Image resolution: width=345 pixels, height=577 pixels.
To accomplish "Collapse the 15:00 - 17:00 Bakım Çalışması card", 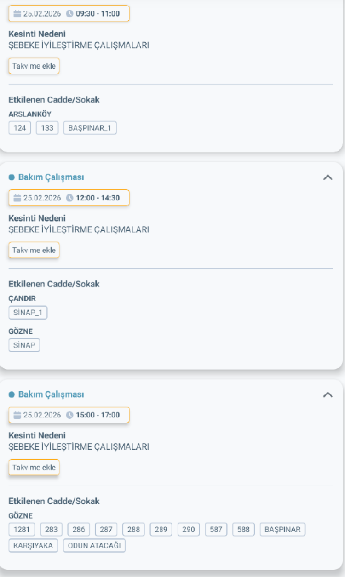I will click(x=328, y=394).
